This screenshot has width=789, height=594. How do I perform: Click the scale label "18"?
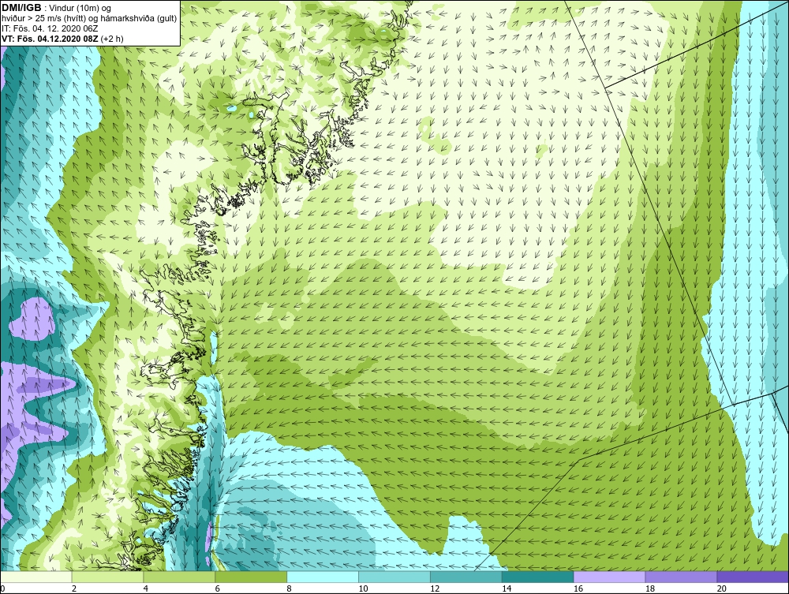[x=649, y=588]
